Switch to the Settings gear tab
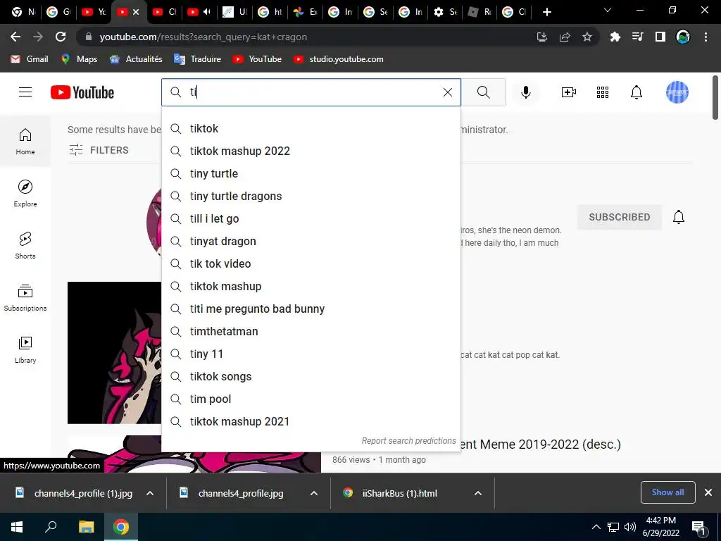Image resolution: width=721 pixels, height=541 pixels. pyautogui.click(x=445, y=12)
